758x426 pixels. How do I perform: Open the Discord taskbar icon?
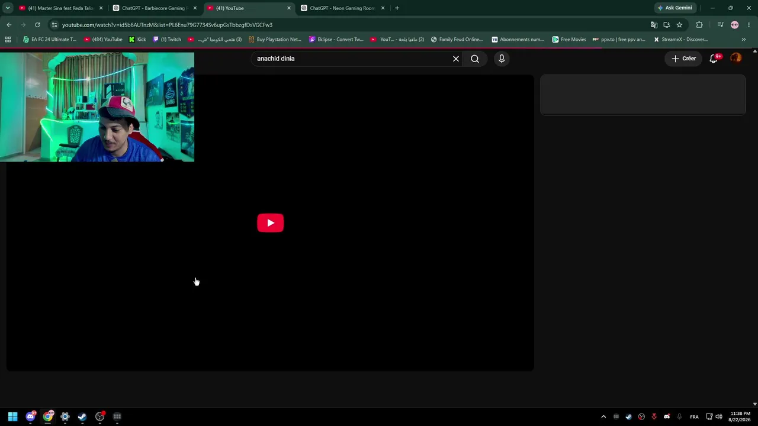[30, 417]
